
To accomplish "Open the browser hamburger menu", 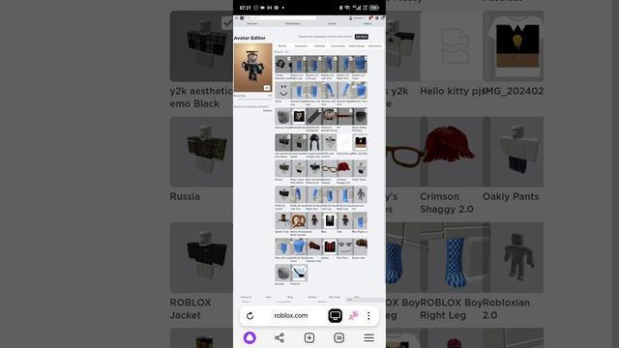I will (369, 337).
